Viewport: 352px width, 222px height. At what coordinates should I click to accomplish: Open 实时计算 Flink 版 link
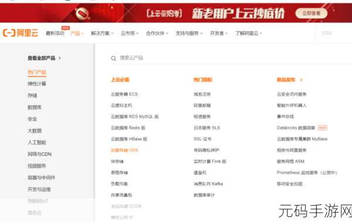pyautogui.click(x=210, y=162)
